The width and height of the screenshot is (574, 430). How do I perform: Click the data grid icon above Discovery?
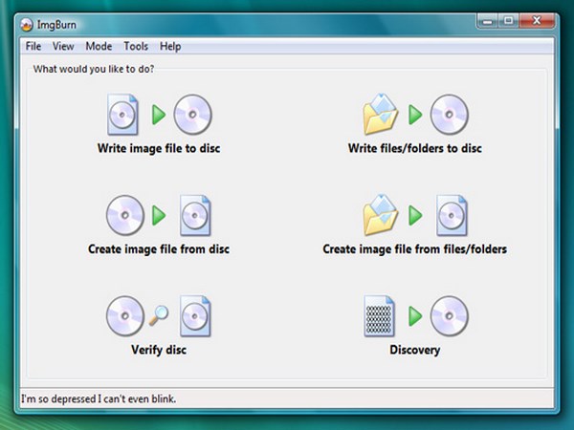coord(380,316)
